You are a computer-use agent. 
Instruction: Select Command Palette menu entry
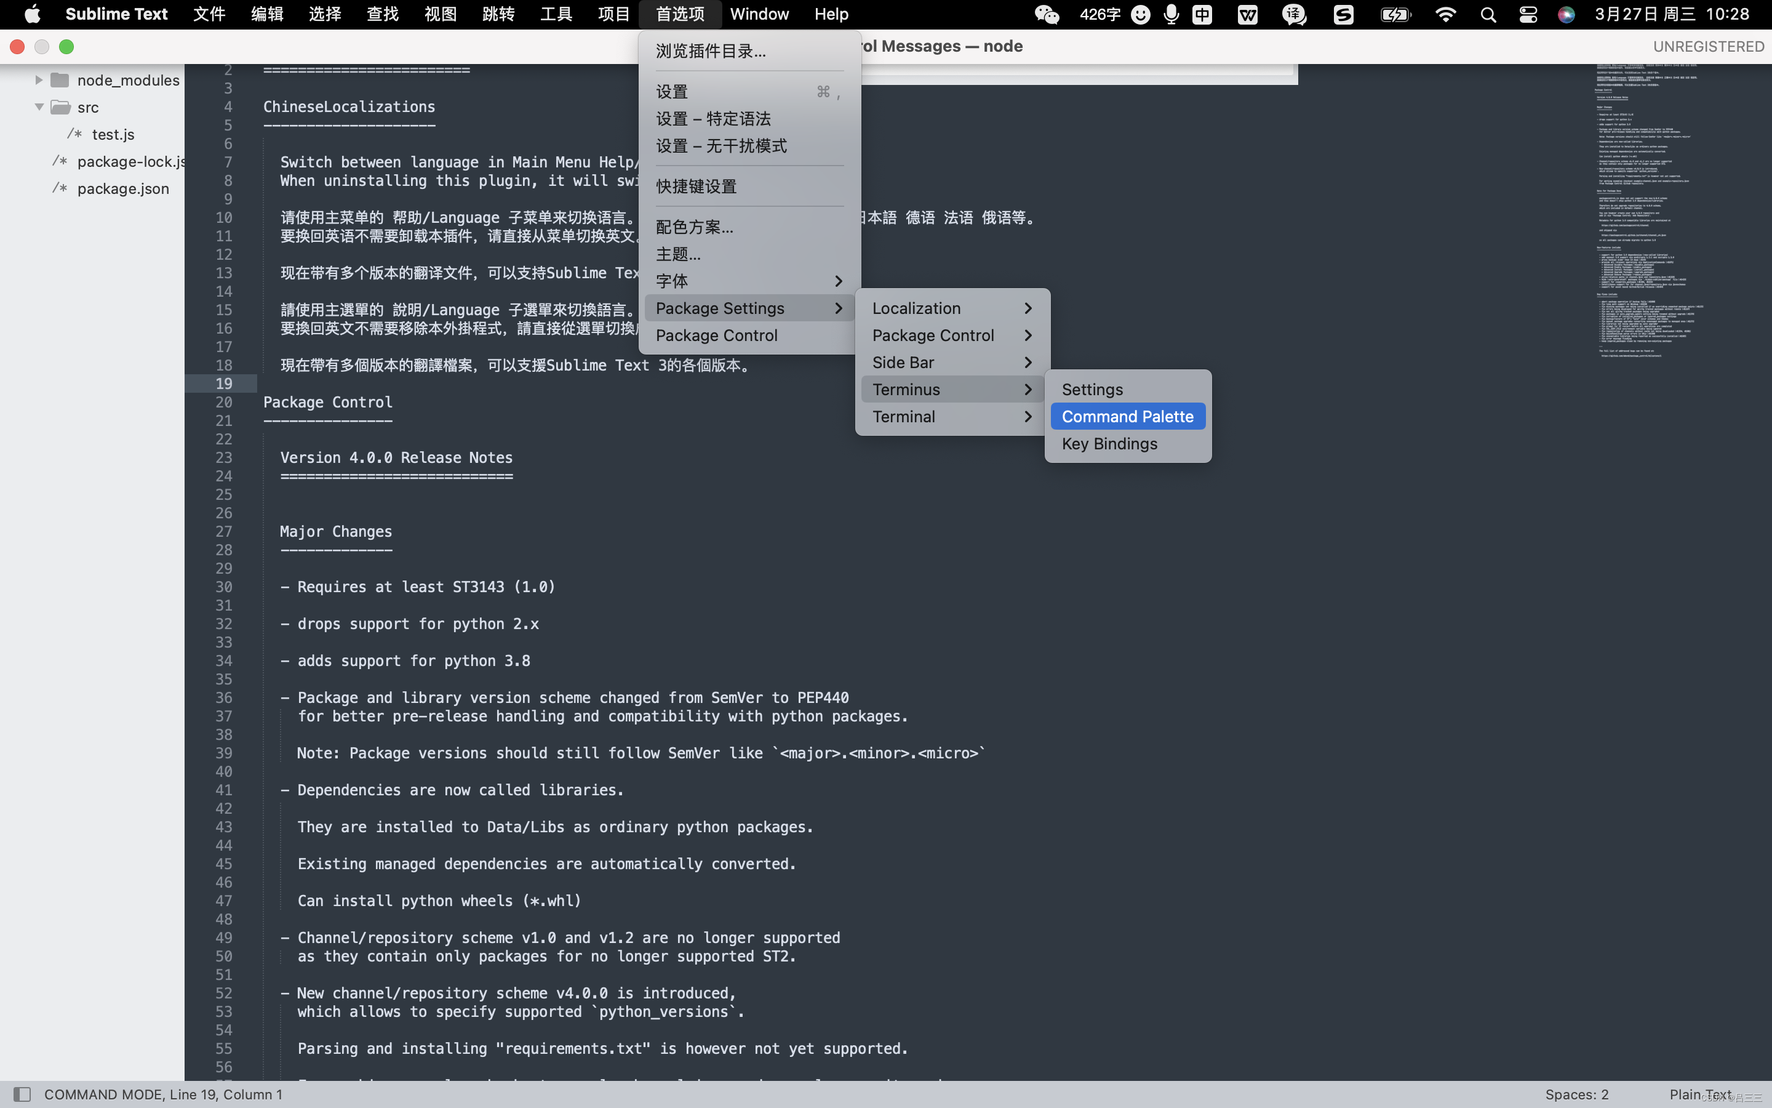point(1127,416)
